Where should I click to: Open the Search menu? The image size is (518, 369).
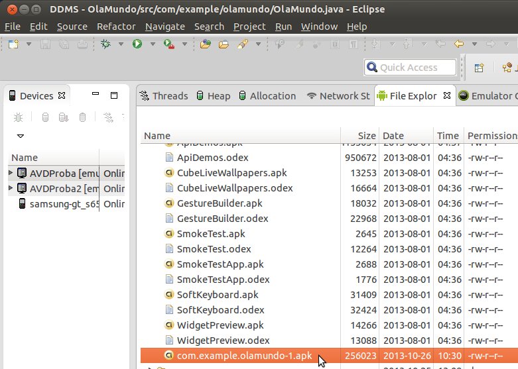[209, 26]
